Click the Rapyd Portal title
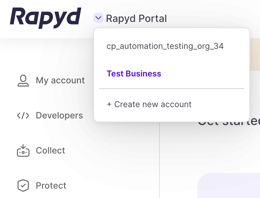The height and width of the screenshot is (198, 260). click(x=136, y=18)
